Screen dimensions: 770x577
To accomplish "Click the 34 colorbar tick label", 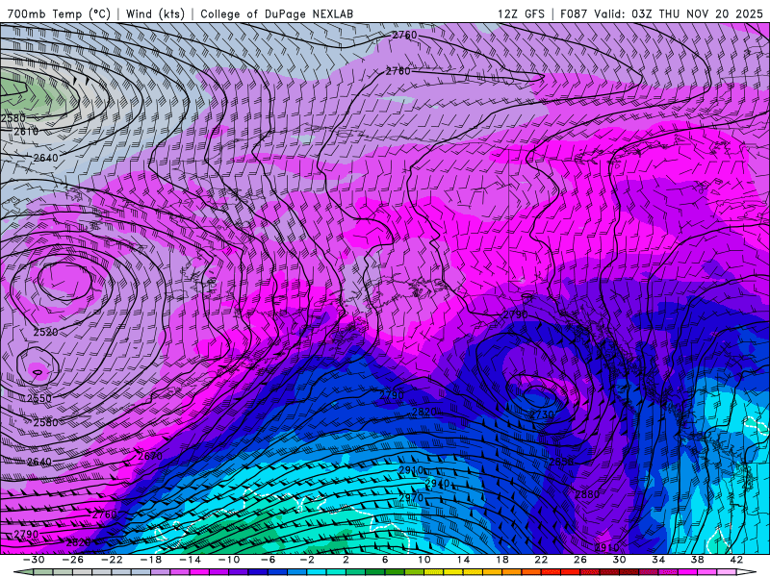I will 658,560.
